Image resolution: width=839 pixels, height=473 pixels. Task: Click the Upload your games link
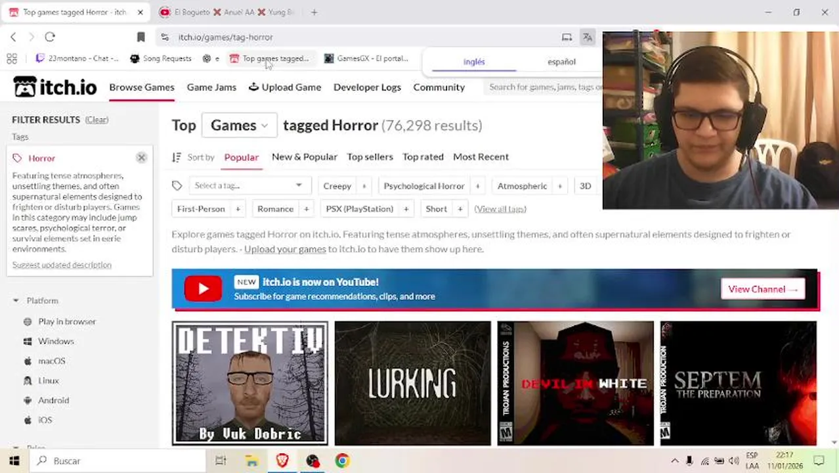285,249
